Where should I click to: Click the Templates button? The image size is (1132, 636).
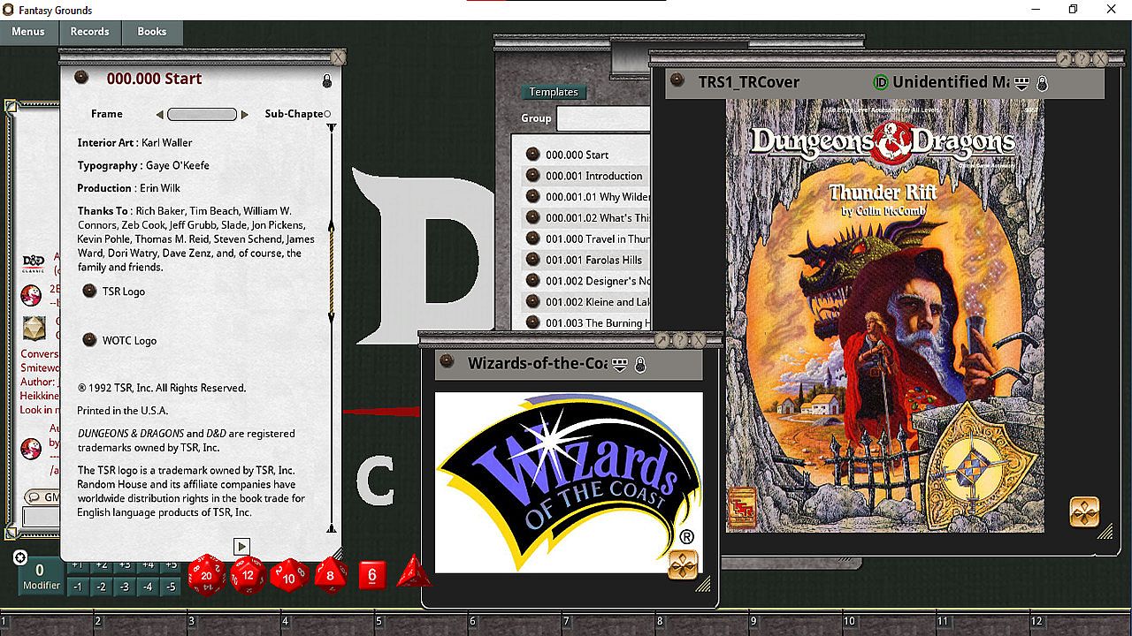point(554,92)
